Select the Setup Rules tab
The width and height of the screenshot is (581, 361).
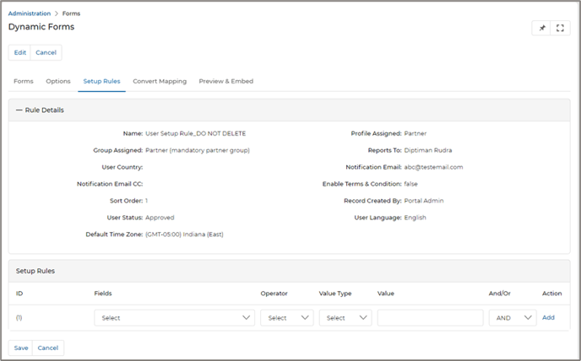[101, 81]
